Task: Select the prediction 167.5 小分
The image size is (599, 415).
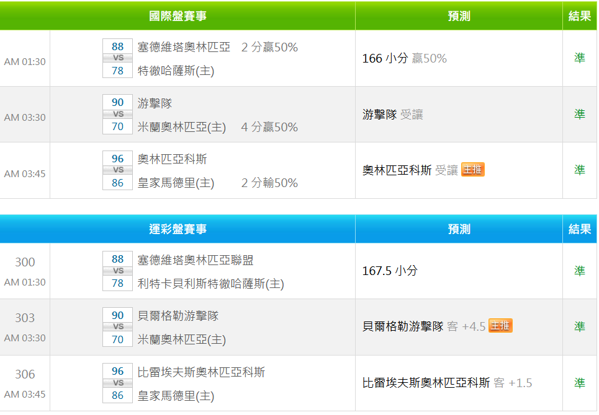Action: click(390, 271)
